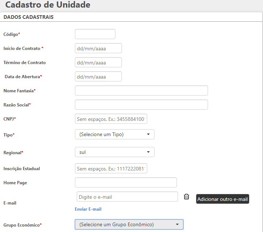Image resolution: width=263 pixels, height=232 pixels.
Task: Click the Cadastro de Unidade page title
Action: point(48,5)
